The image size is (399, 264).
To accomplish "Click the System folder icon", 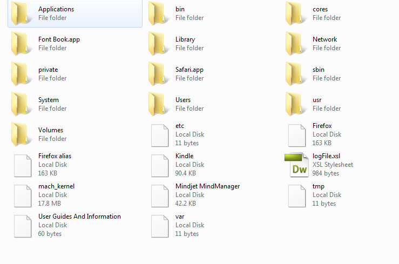I will pos(22,104).
